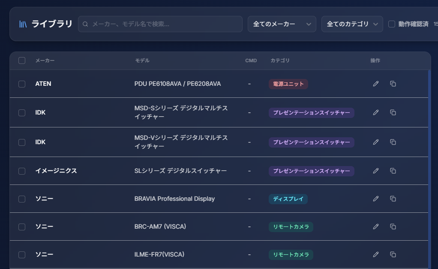Click PDU PE6108AVA / PE6208AVA model text
438x269 pixels.
177,84
